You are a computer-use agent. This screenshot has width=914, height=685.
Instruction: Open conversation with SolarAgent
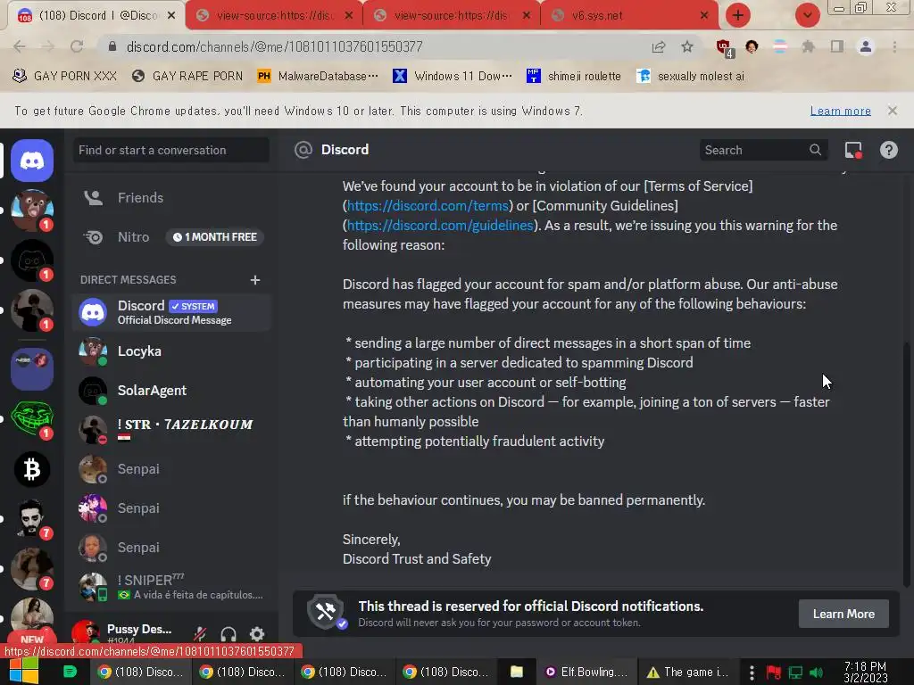tap(171, 391)
